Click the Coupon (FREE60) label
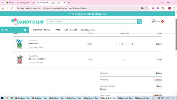 [107, 86]
